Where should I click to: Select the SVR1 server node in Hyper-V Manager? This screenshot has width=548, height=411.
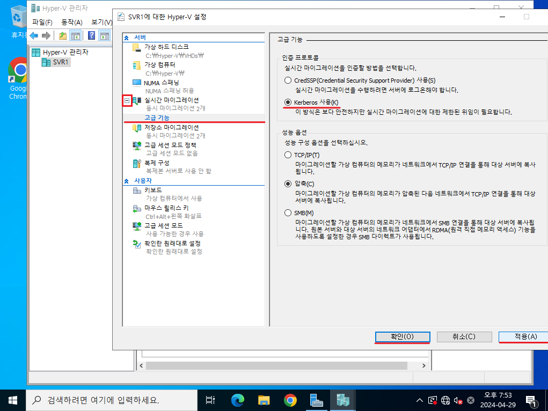(56, 62)
